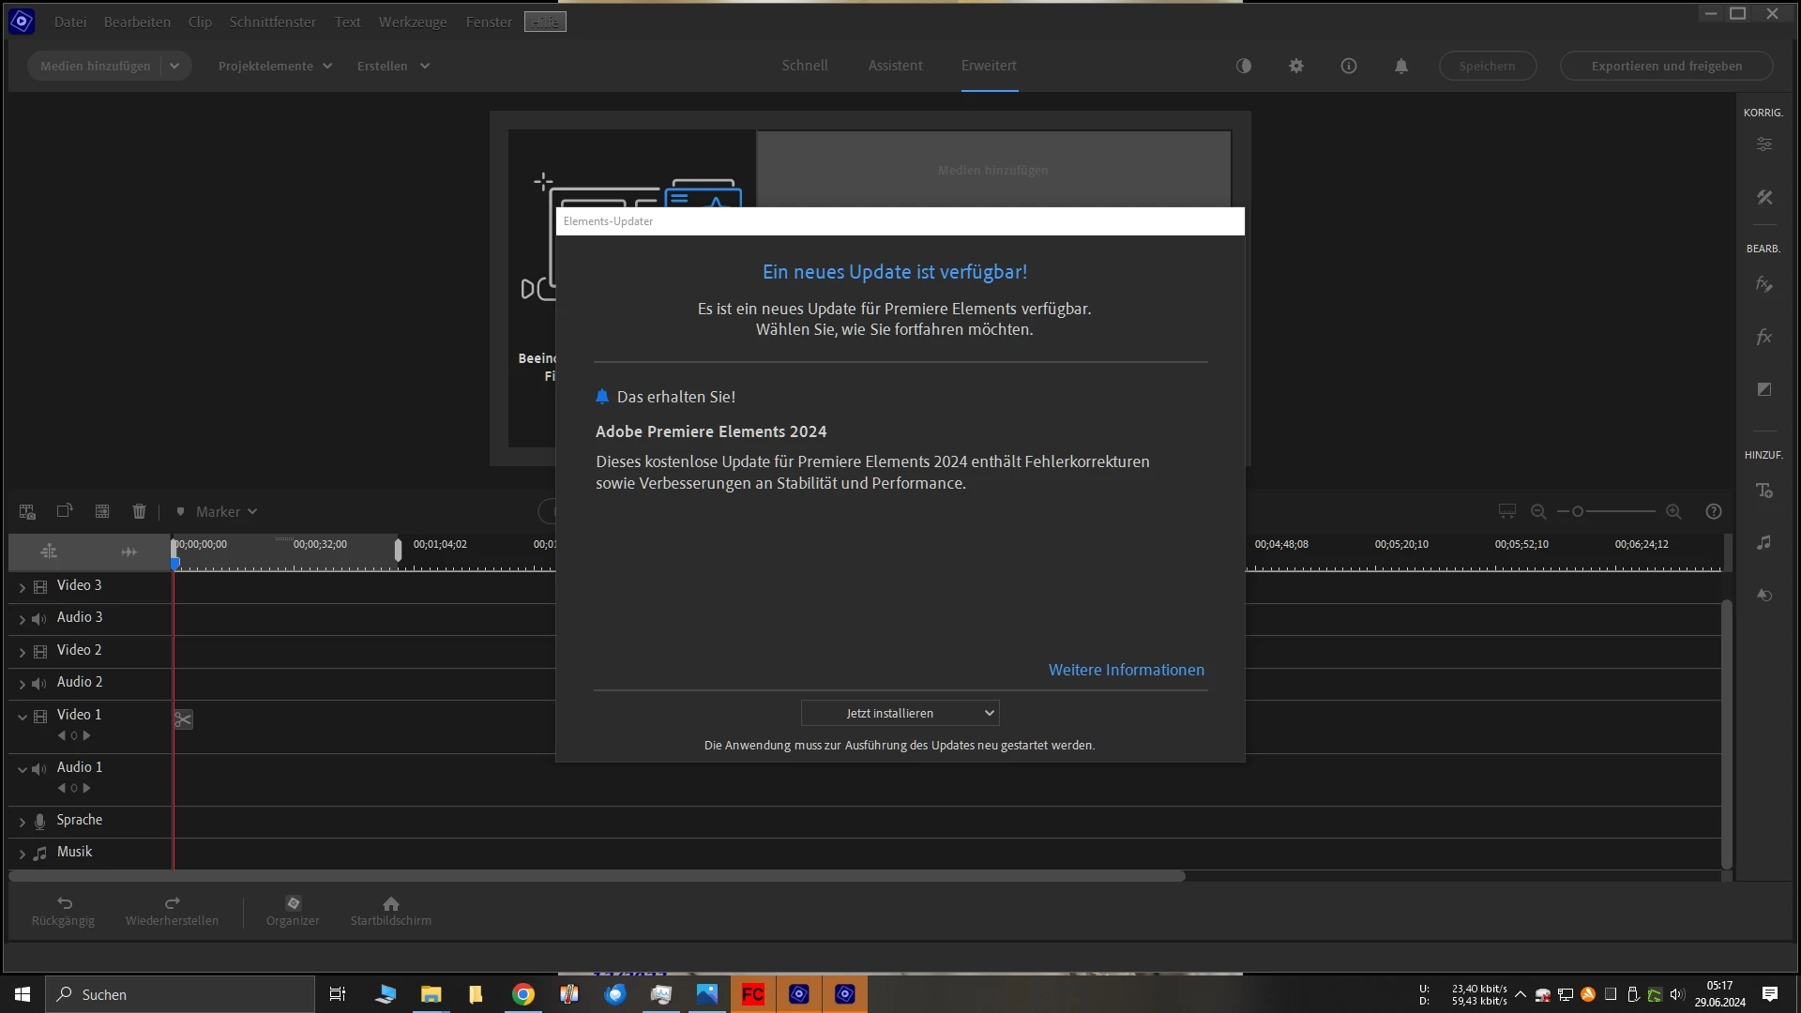Open the Organizer from bottom bar

coord(293,910)
